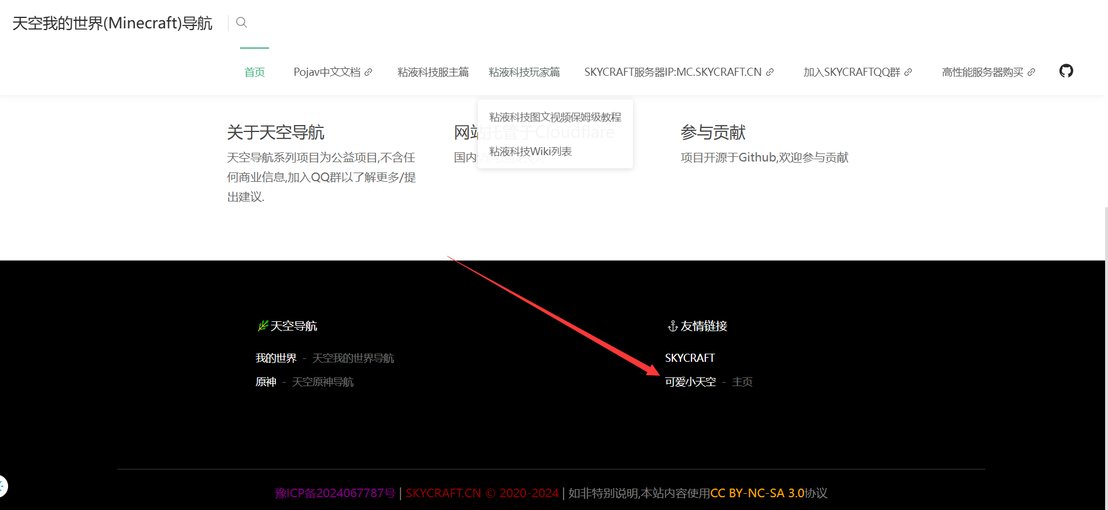Click the partial circular icon at bottom-left edge

pyautogui.click(x=3, y=486)
